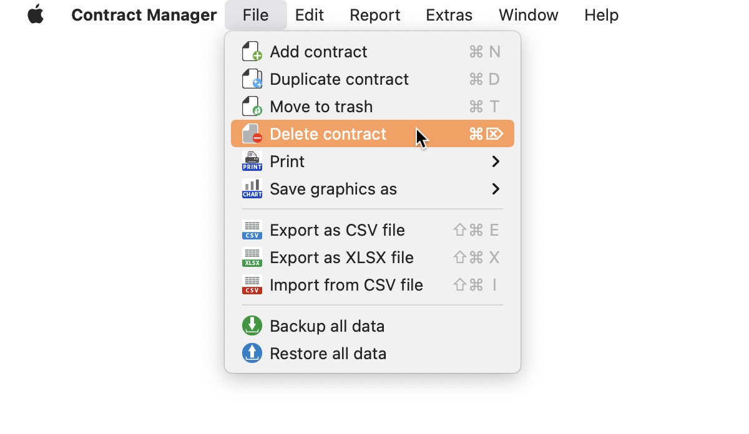Click the green XLSX file icon
This screenshot has width=749, height=434.
tap(252, 258)
